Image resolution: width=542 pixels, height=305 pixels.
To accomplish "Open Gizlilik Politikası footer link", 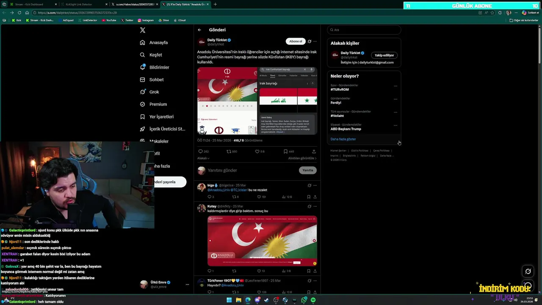I will coord(360,151).
